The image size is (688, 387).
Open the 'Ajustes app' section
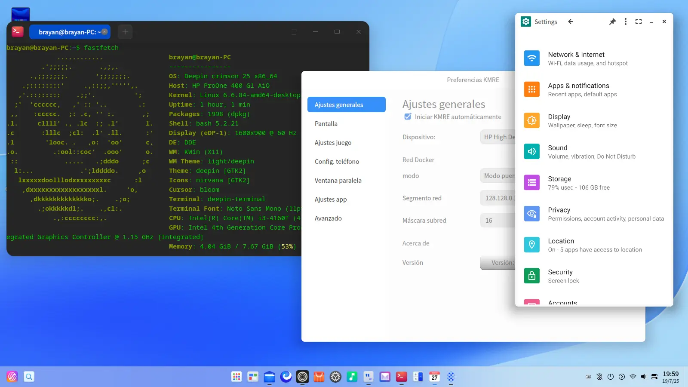point(347,199)
